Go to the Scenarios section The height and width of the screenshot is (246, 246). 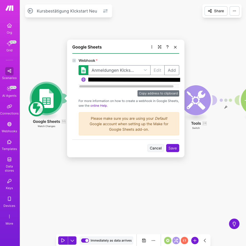tap(9, 73)
